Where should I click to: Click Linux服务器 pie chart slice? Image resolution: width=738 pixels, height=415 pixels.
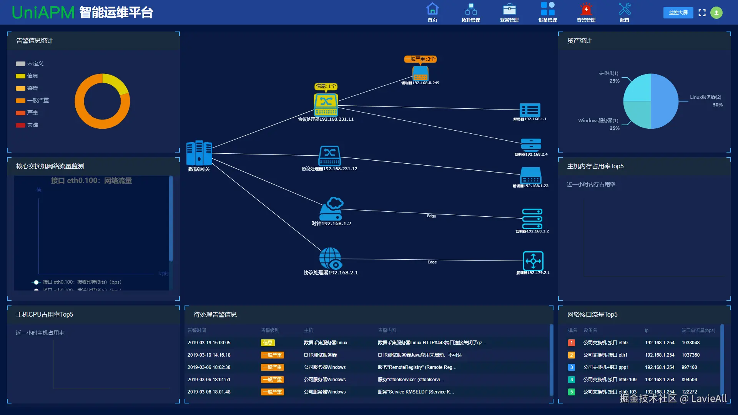[x=665, y=101]
